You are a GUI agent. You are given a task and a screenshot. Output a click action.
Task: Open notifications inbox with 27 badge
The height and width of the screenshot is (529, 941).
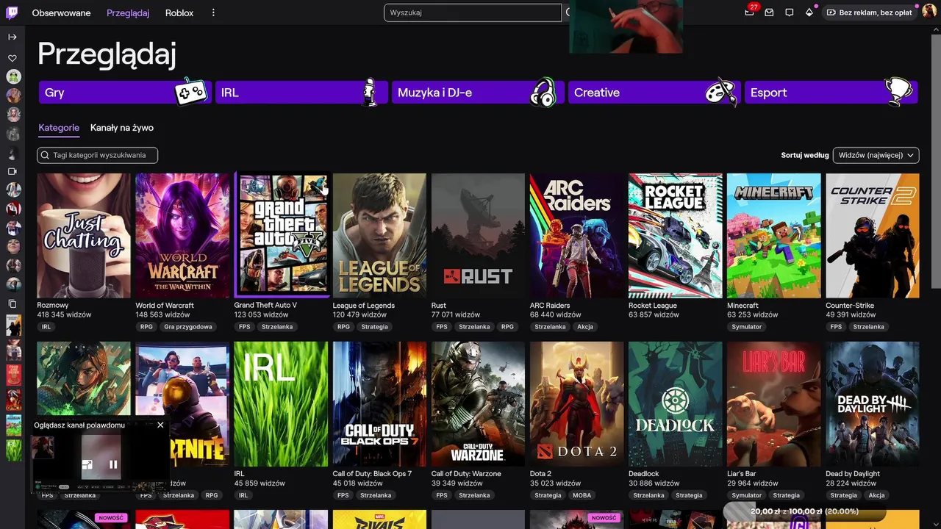point(749,12)
